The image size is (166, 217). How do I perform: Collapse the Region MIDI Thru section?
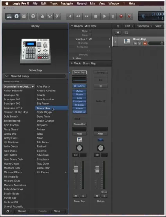tap(72, 26)
